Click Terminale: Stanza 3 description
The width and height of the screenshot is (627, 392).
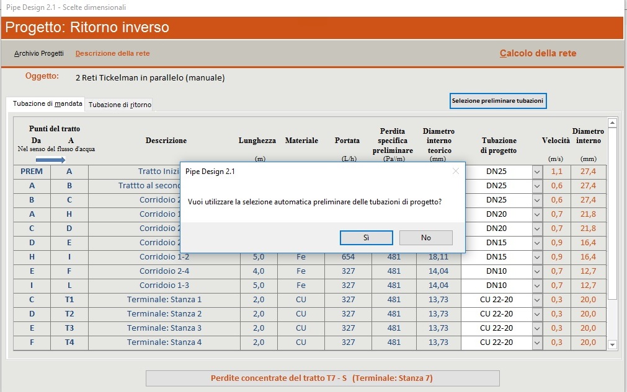(x=164, y=329)
